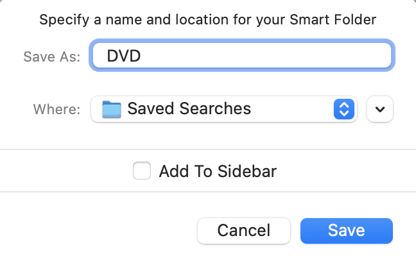Viewport: 416px width, 263px height.
Task: Dismiss the Smart Folder dialog with Cancel
Action: [244, 230]
